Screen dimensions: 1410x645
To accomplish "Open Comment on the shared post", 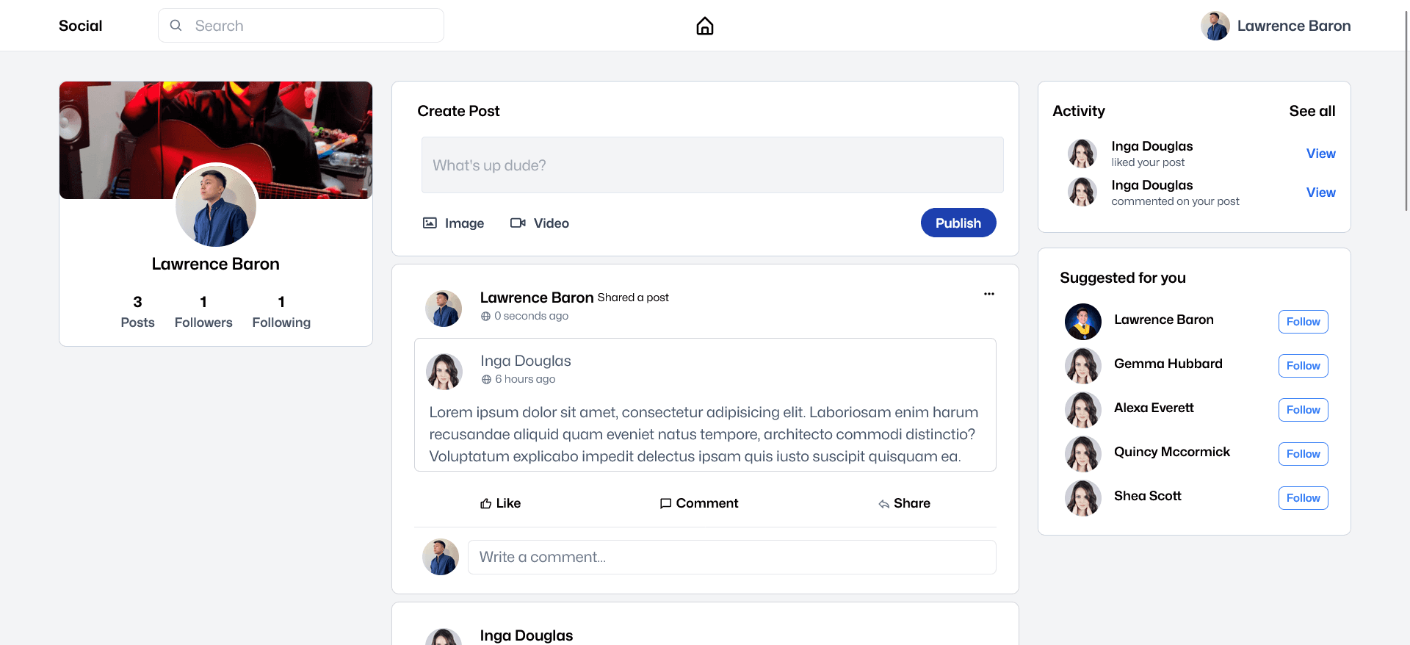I will [699, 503].
